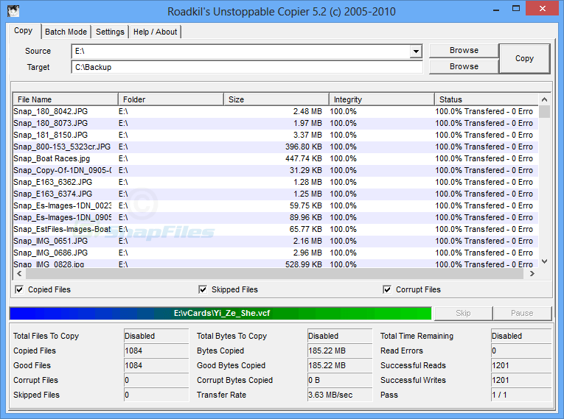Select row Snap_IMG_0686.JPG
Image resolution: width=564 pixels, height=419 pixels.
click(276, 253)
